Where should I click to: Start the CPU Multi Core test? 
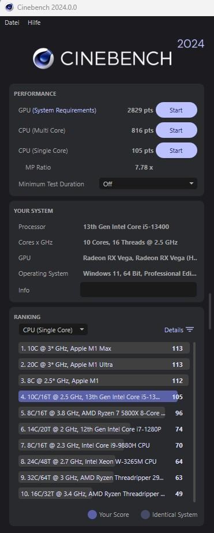click(177, 130)
